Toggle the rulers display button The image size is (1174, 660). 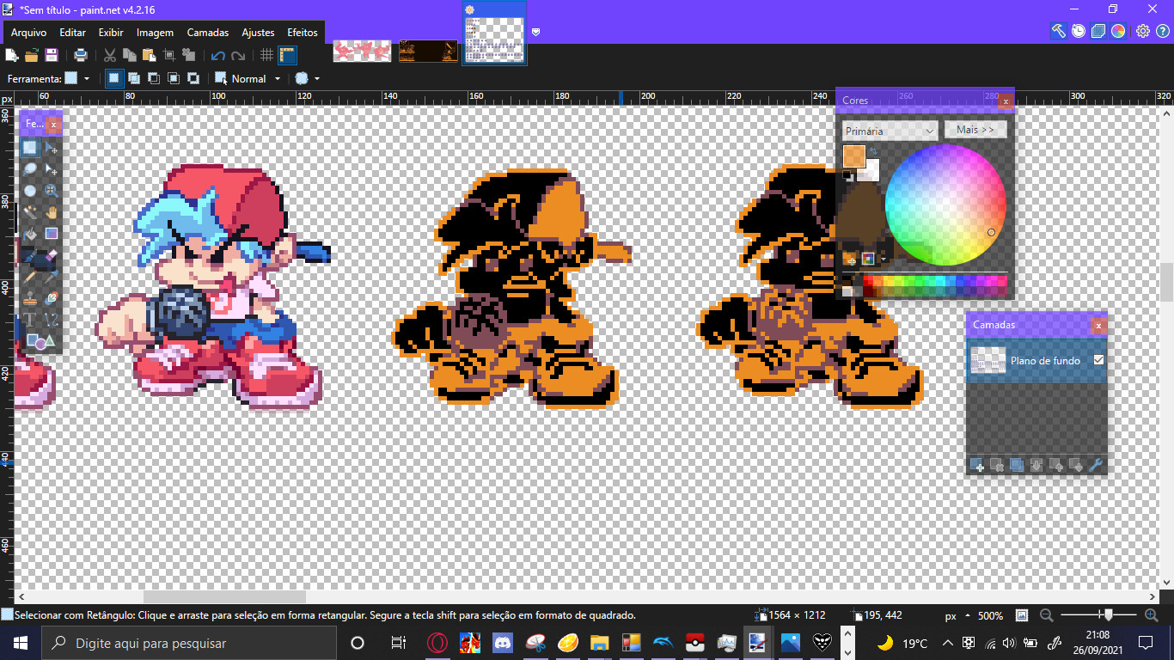point(287,55)
